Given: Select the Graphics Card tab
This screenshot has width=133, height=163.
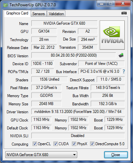Looking at the screenshot, I should [17, 13].
